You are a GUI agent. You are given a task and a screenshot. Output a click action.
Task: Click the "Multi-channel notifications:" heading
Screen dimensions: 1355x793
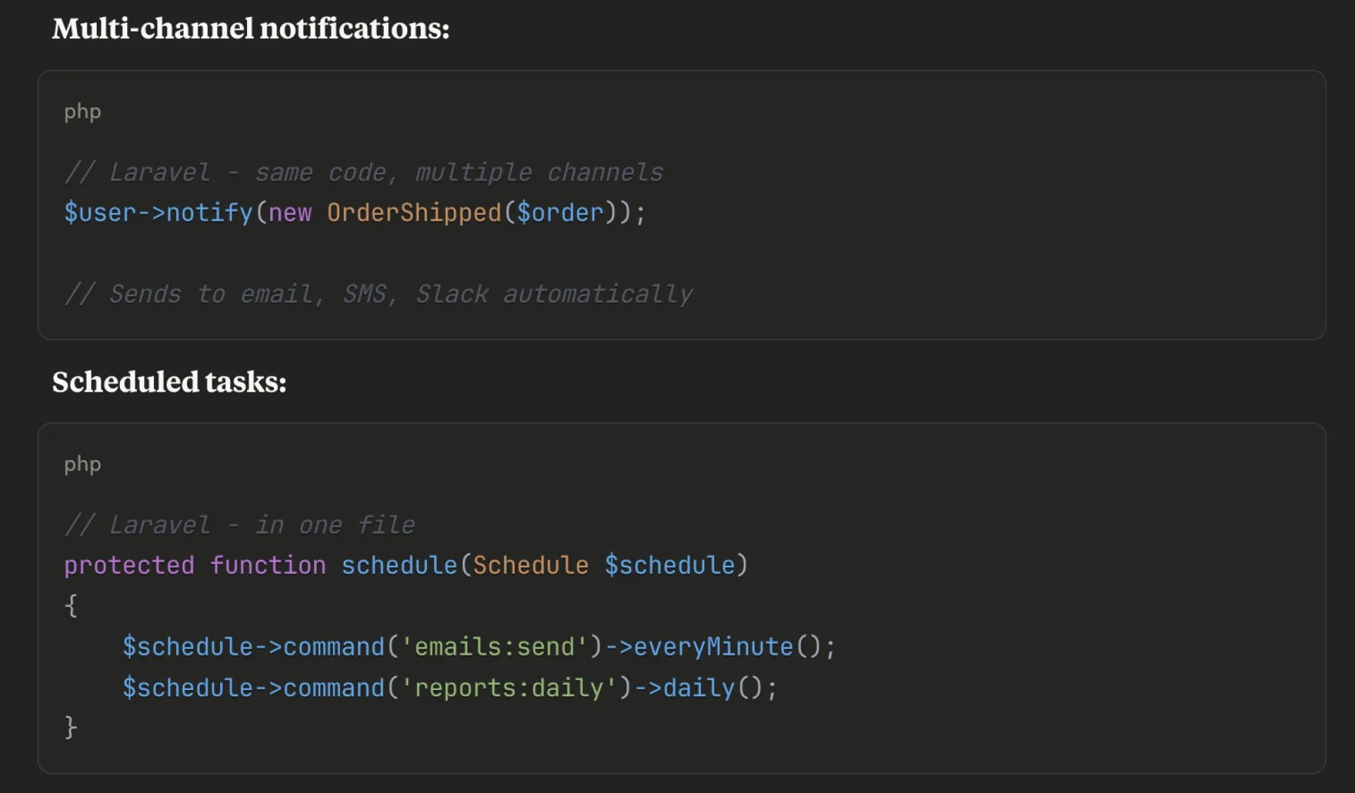[251, 29]
